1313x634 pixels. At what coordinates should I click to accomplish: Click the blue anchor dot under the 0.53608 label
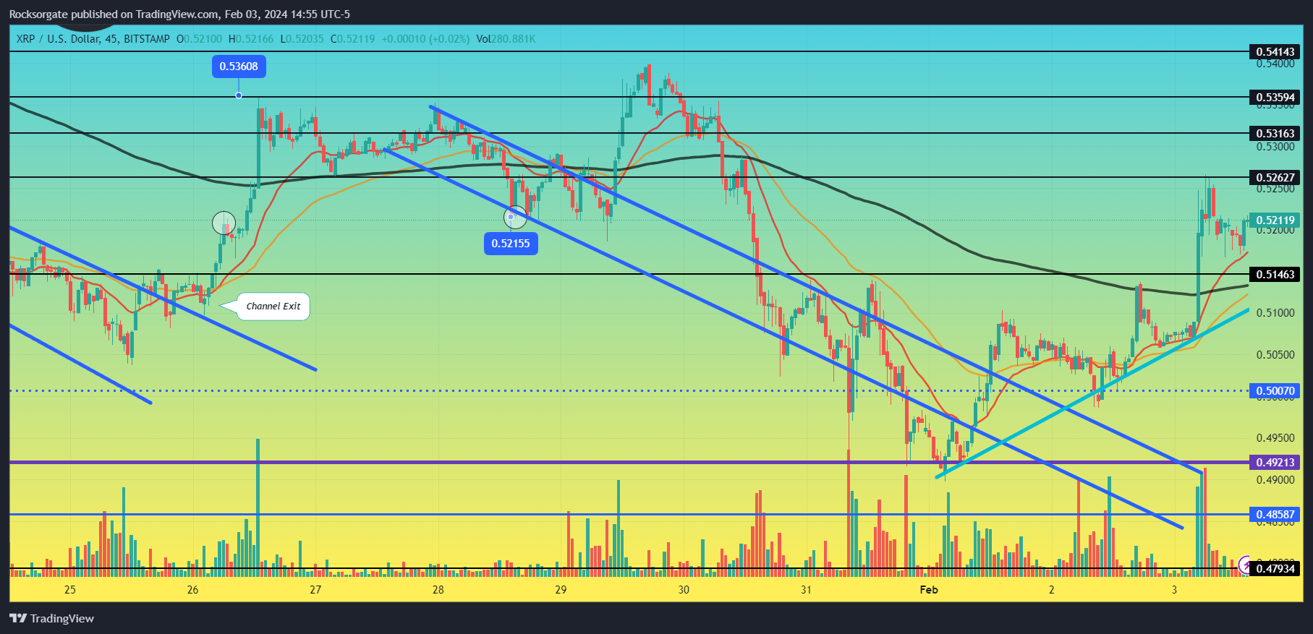click(239, 95)
